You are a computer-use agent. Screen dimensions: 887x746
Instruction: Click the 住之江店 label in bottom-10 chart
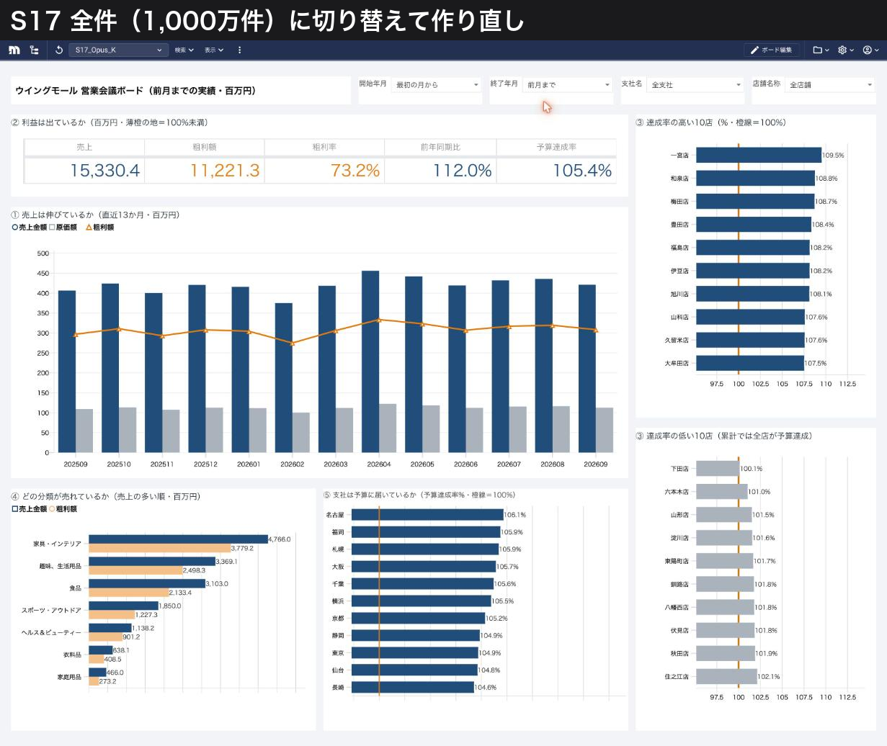677,677
